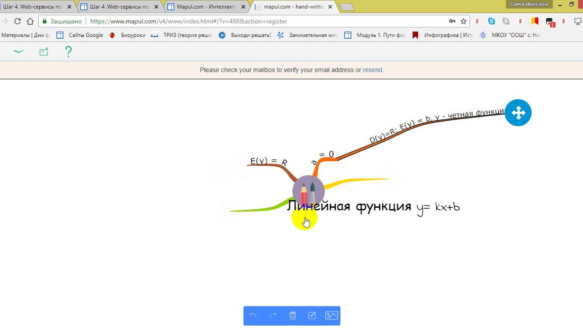Open the "Выходи решать!" bookmark
583x328 pixels.
click(245, 35)
